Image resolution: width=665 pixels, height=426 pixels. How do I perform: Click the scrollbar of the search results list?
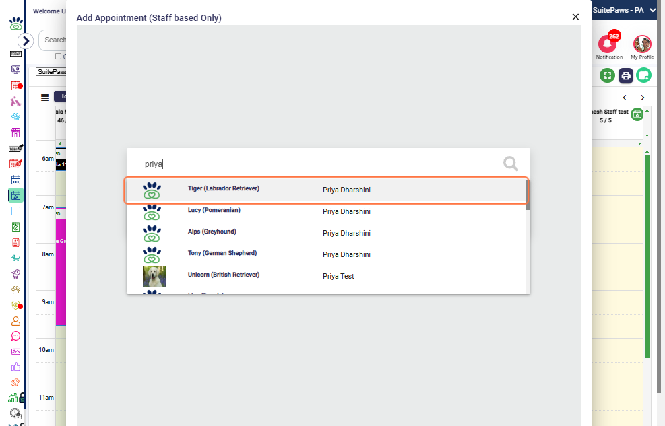click(528, 194)
